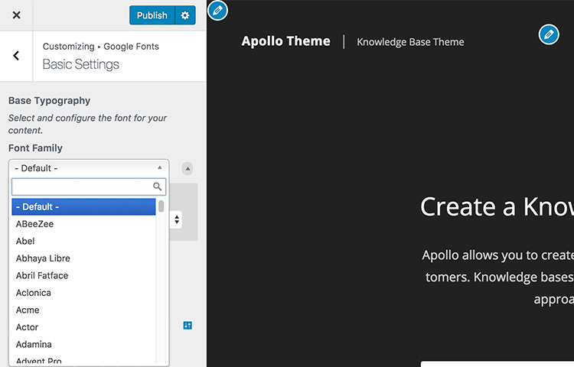Click the small blue square icon near Actor
This screenshot has height=367, width=574.
(188, 325)
